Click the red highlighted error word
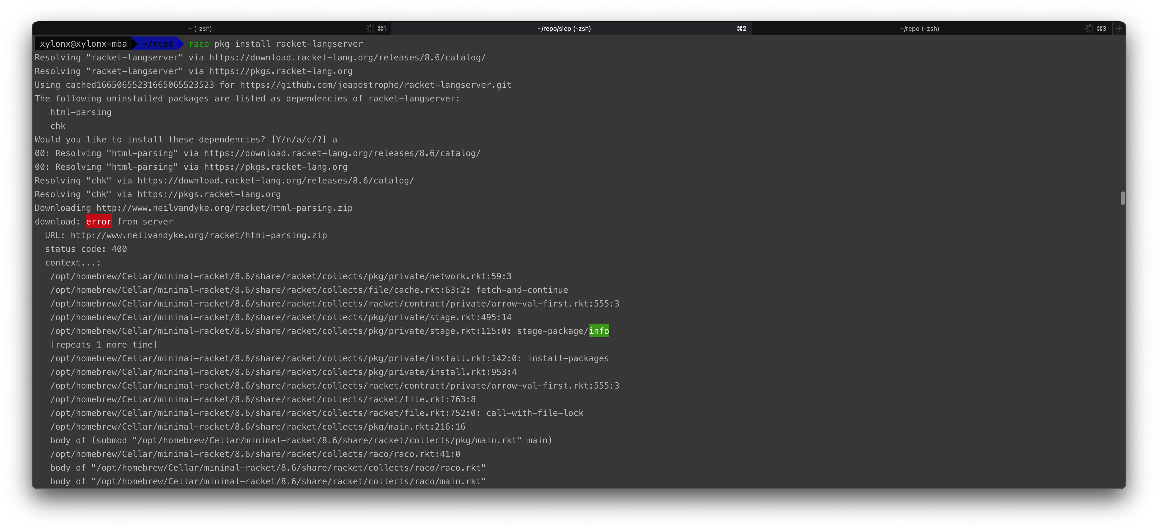This screenshot has width=1158, height=531. (99, 221)
